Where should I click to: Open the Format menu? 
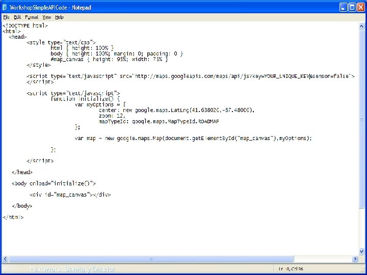[32, 17]
